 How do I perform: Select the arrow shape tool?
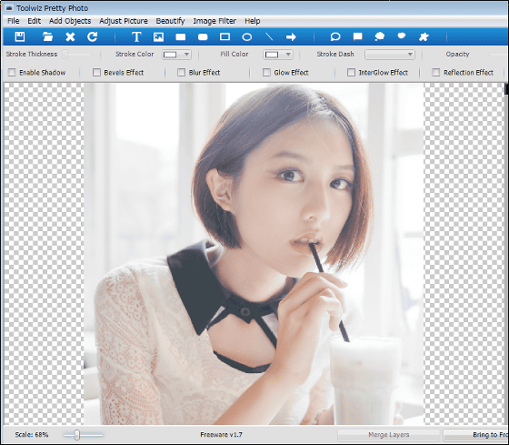pyautogui.click(x=291, y=37)
